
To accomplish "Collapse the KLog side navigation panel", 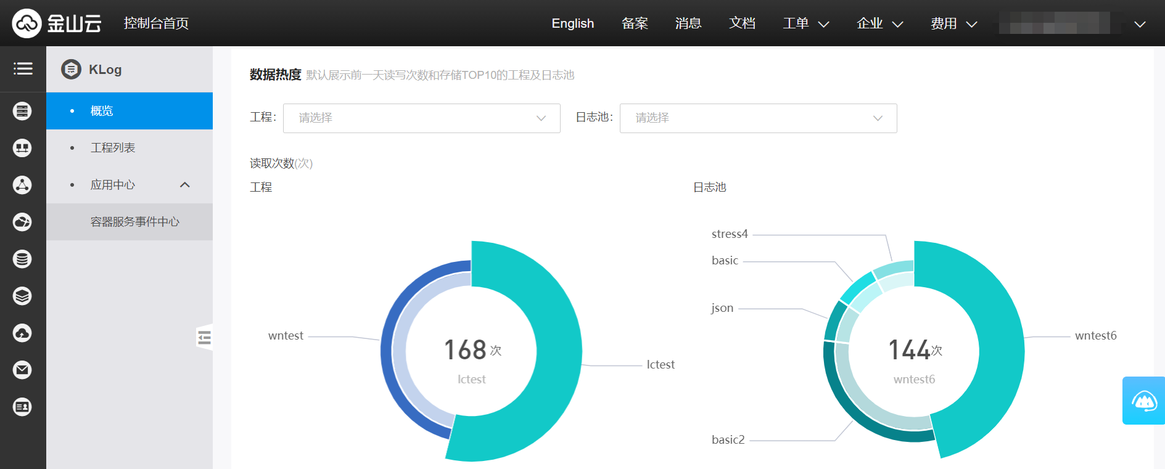I will [x=204, y=337].
